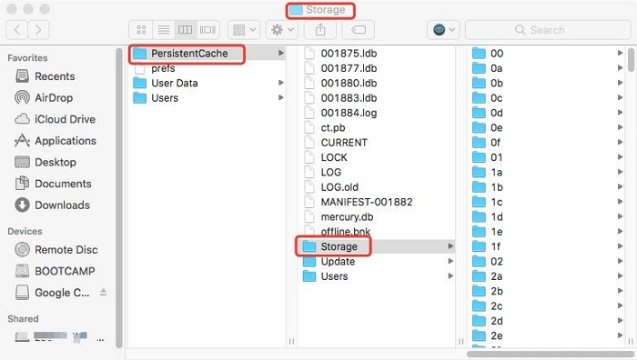Open the 0f folder
The width and height of the screenshot is (637, 360).
pyautogui.click(x=547, y=143)
